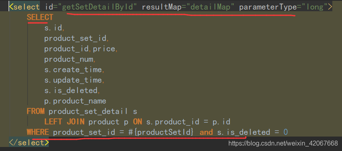Image resolution: width=342 pixels, height=151 pixels.
Task: Click the resultMap attribute name
Action: point(162,7)
